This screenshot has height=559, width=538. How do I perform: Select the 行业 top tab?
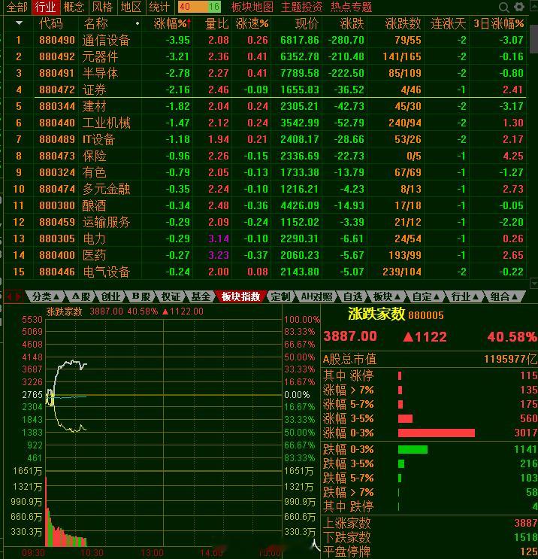45,7
